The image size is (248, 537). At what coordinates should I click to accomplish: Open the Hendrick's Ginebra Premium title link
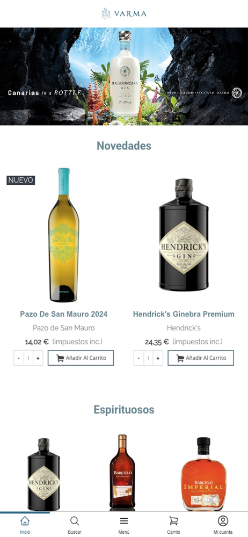[184, 314]
